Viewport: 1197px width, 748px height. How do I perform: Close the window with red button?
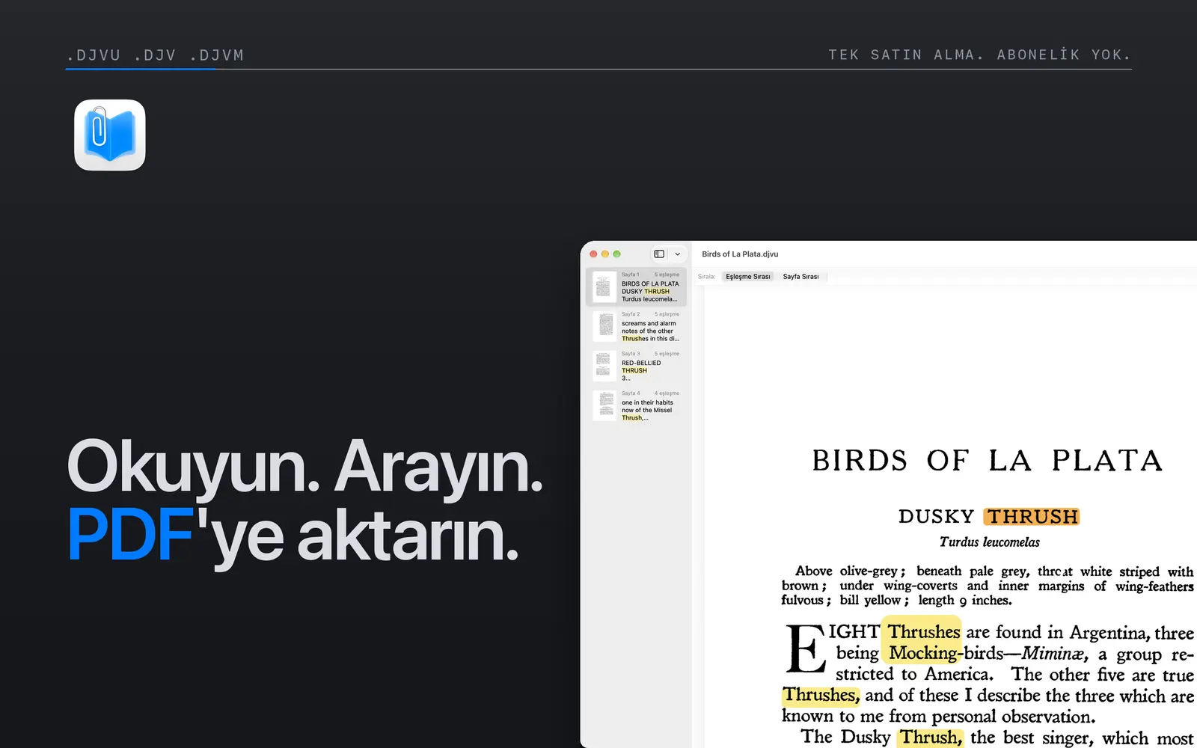pyautogui.click(x=593, y=254)
